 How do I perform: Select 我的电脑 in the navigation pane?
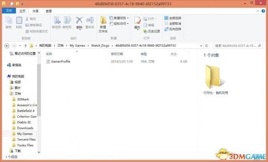tap(15, 76)
